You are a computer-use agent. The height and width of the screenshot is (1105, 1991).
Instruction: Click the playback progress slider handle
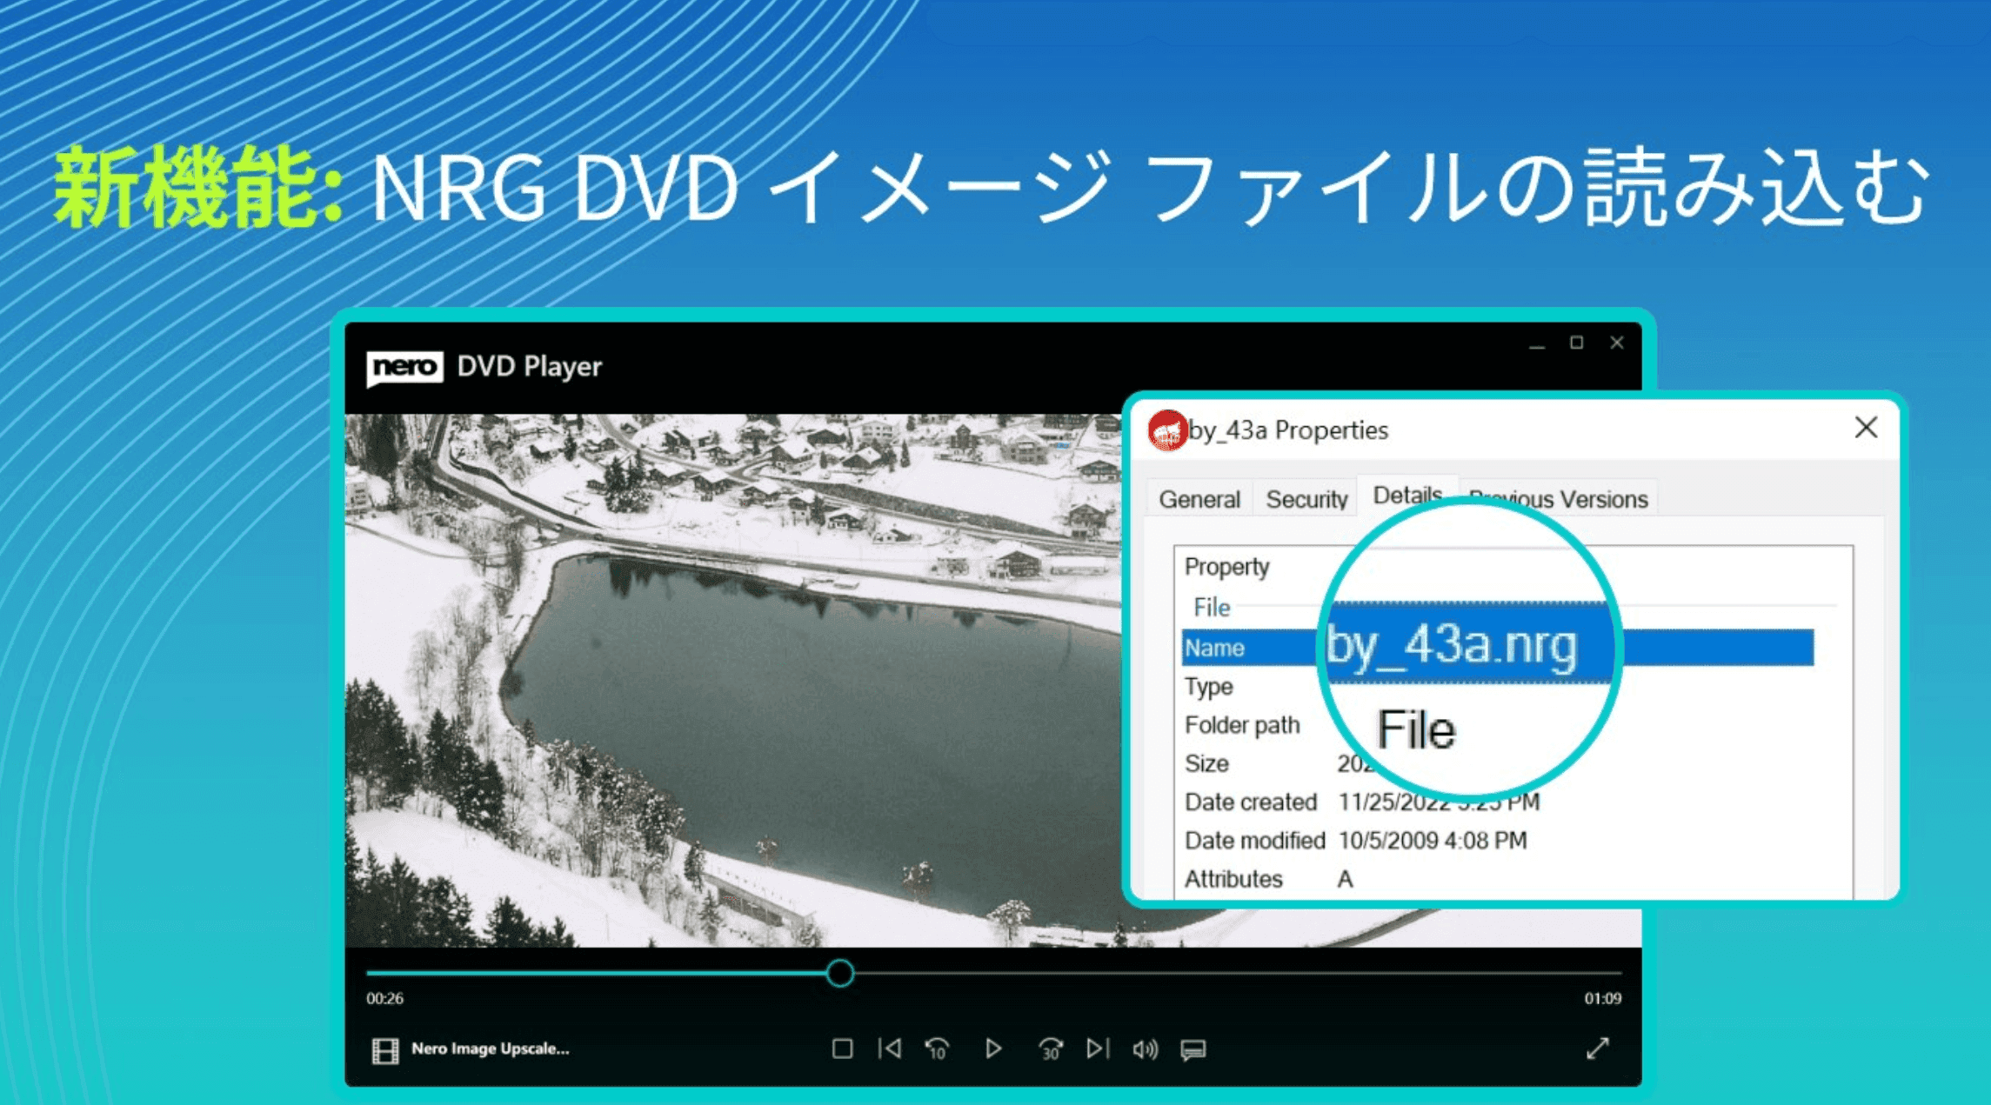pyautogui.click(x=839, y=973)
